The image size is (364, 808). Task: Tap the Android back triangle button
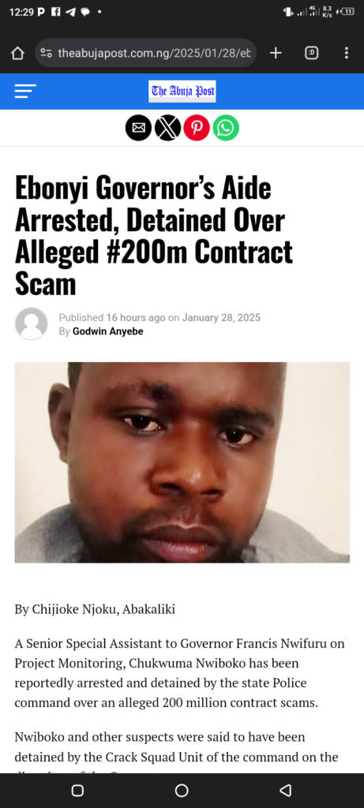click(x=285, y=791)
